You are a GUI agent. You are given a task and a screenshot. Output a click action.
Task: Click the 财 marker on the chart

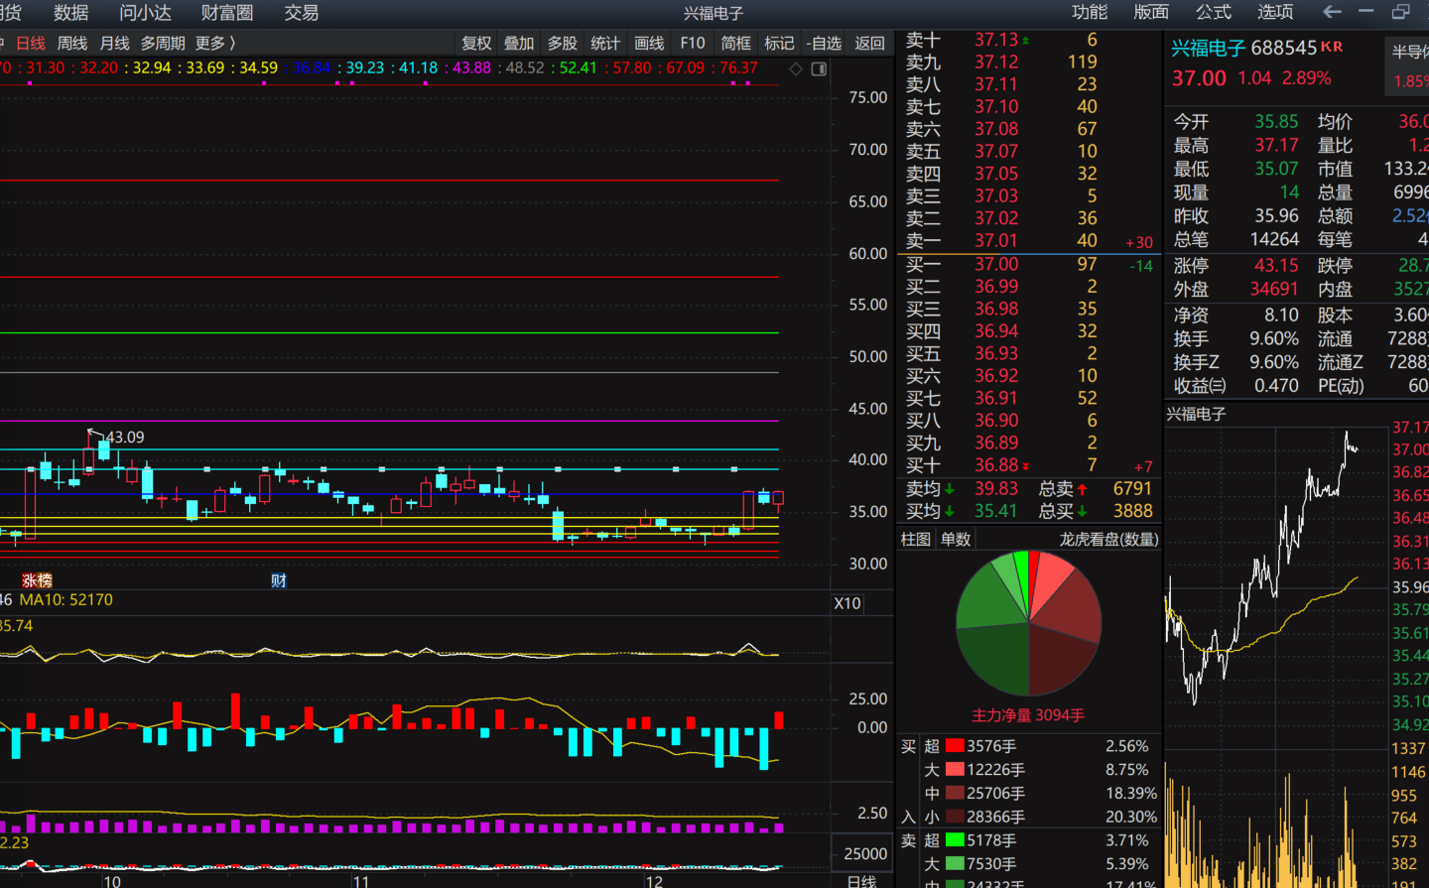279,580
